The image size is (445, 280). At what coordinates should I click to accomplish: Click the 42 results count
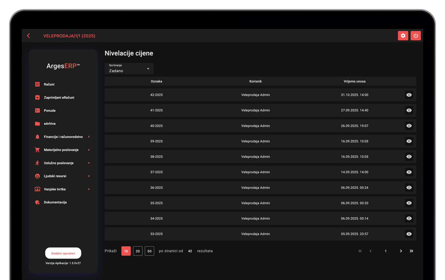point(190,251)
